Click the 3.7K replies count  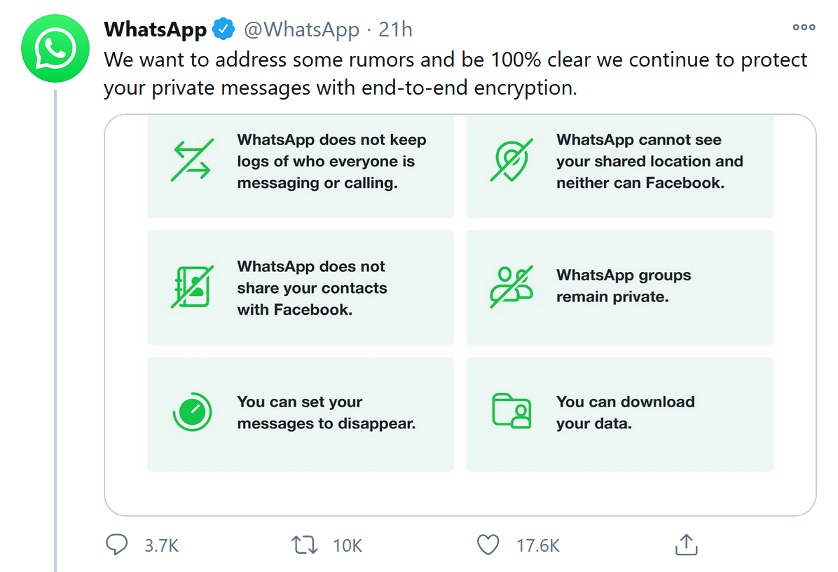point(162,545)
